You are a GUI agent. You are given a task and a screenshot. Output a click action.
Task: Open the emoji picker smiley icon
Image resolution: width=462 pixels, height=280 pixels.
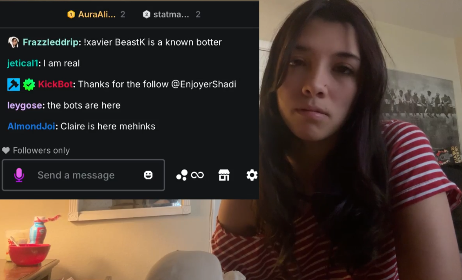(x=148, y=175)
